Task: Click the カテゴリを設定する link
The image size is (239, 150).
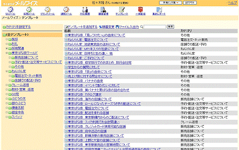Action: (x=18, y=27)
